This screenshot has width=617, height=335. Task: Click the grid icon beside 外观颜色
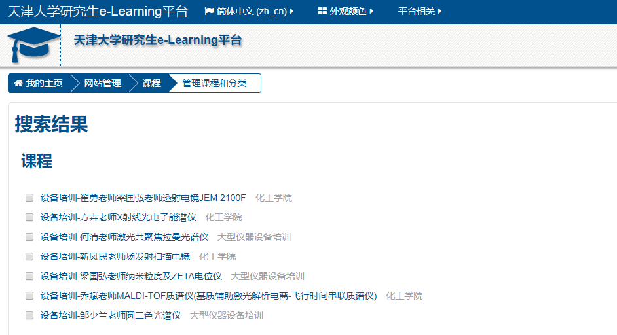(322, 12)
